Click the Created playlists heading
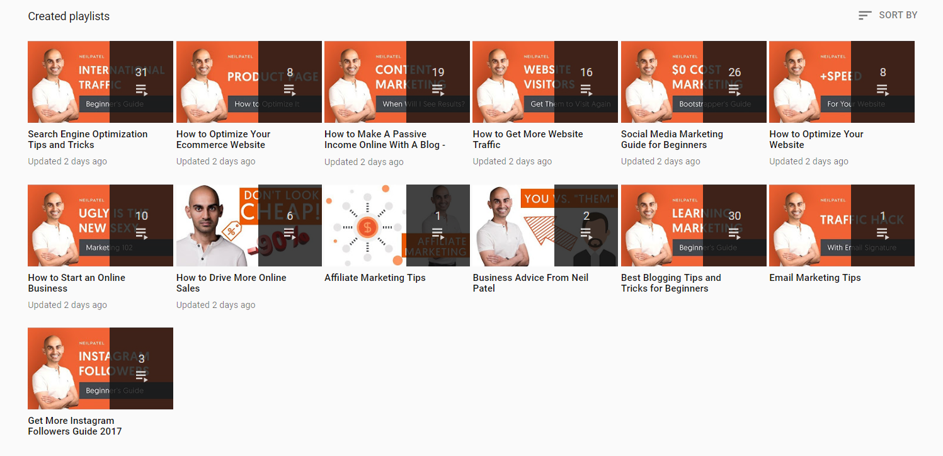This screenshot has width=943, height=456. (69, 16)
